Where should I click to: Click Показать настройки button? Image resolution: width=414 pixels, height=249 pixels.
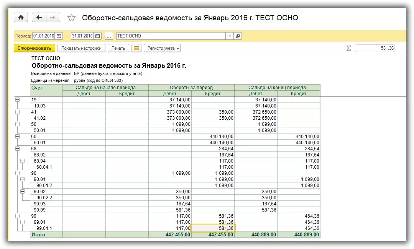81,48
